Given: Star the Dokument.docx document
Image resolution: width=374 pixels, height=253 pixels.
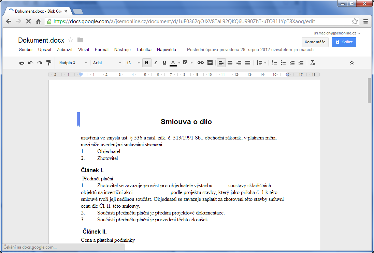Looking at the screenshot, I should (x=71, y=40).
